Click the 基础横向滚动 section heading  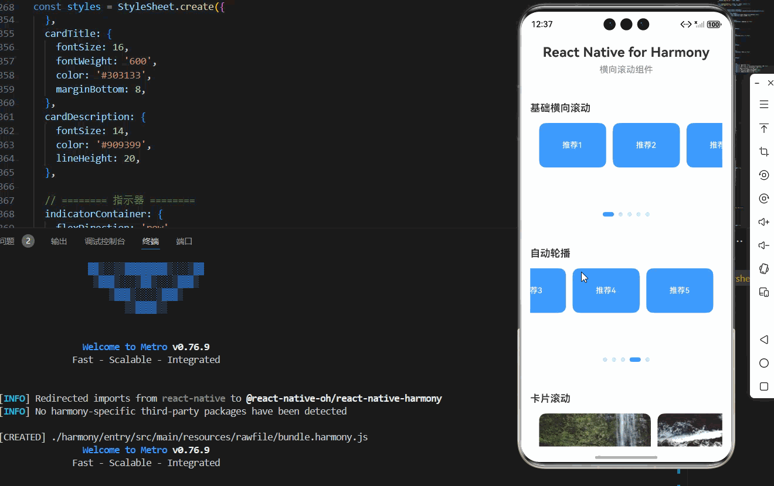pyautogui.click(x=560, y=108)
